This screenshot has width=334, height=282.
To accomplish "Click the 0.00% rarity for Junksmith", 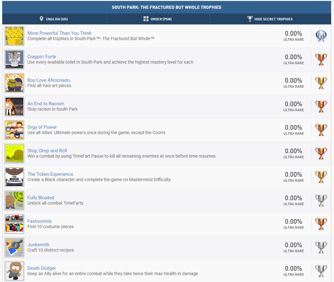I will coord(294,245).
